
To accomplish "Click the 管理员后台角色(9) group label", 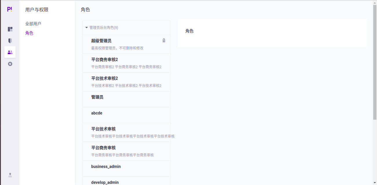I will tap(104, 28).
